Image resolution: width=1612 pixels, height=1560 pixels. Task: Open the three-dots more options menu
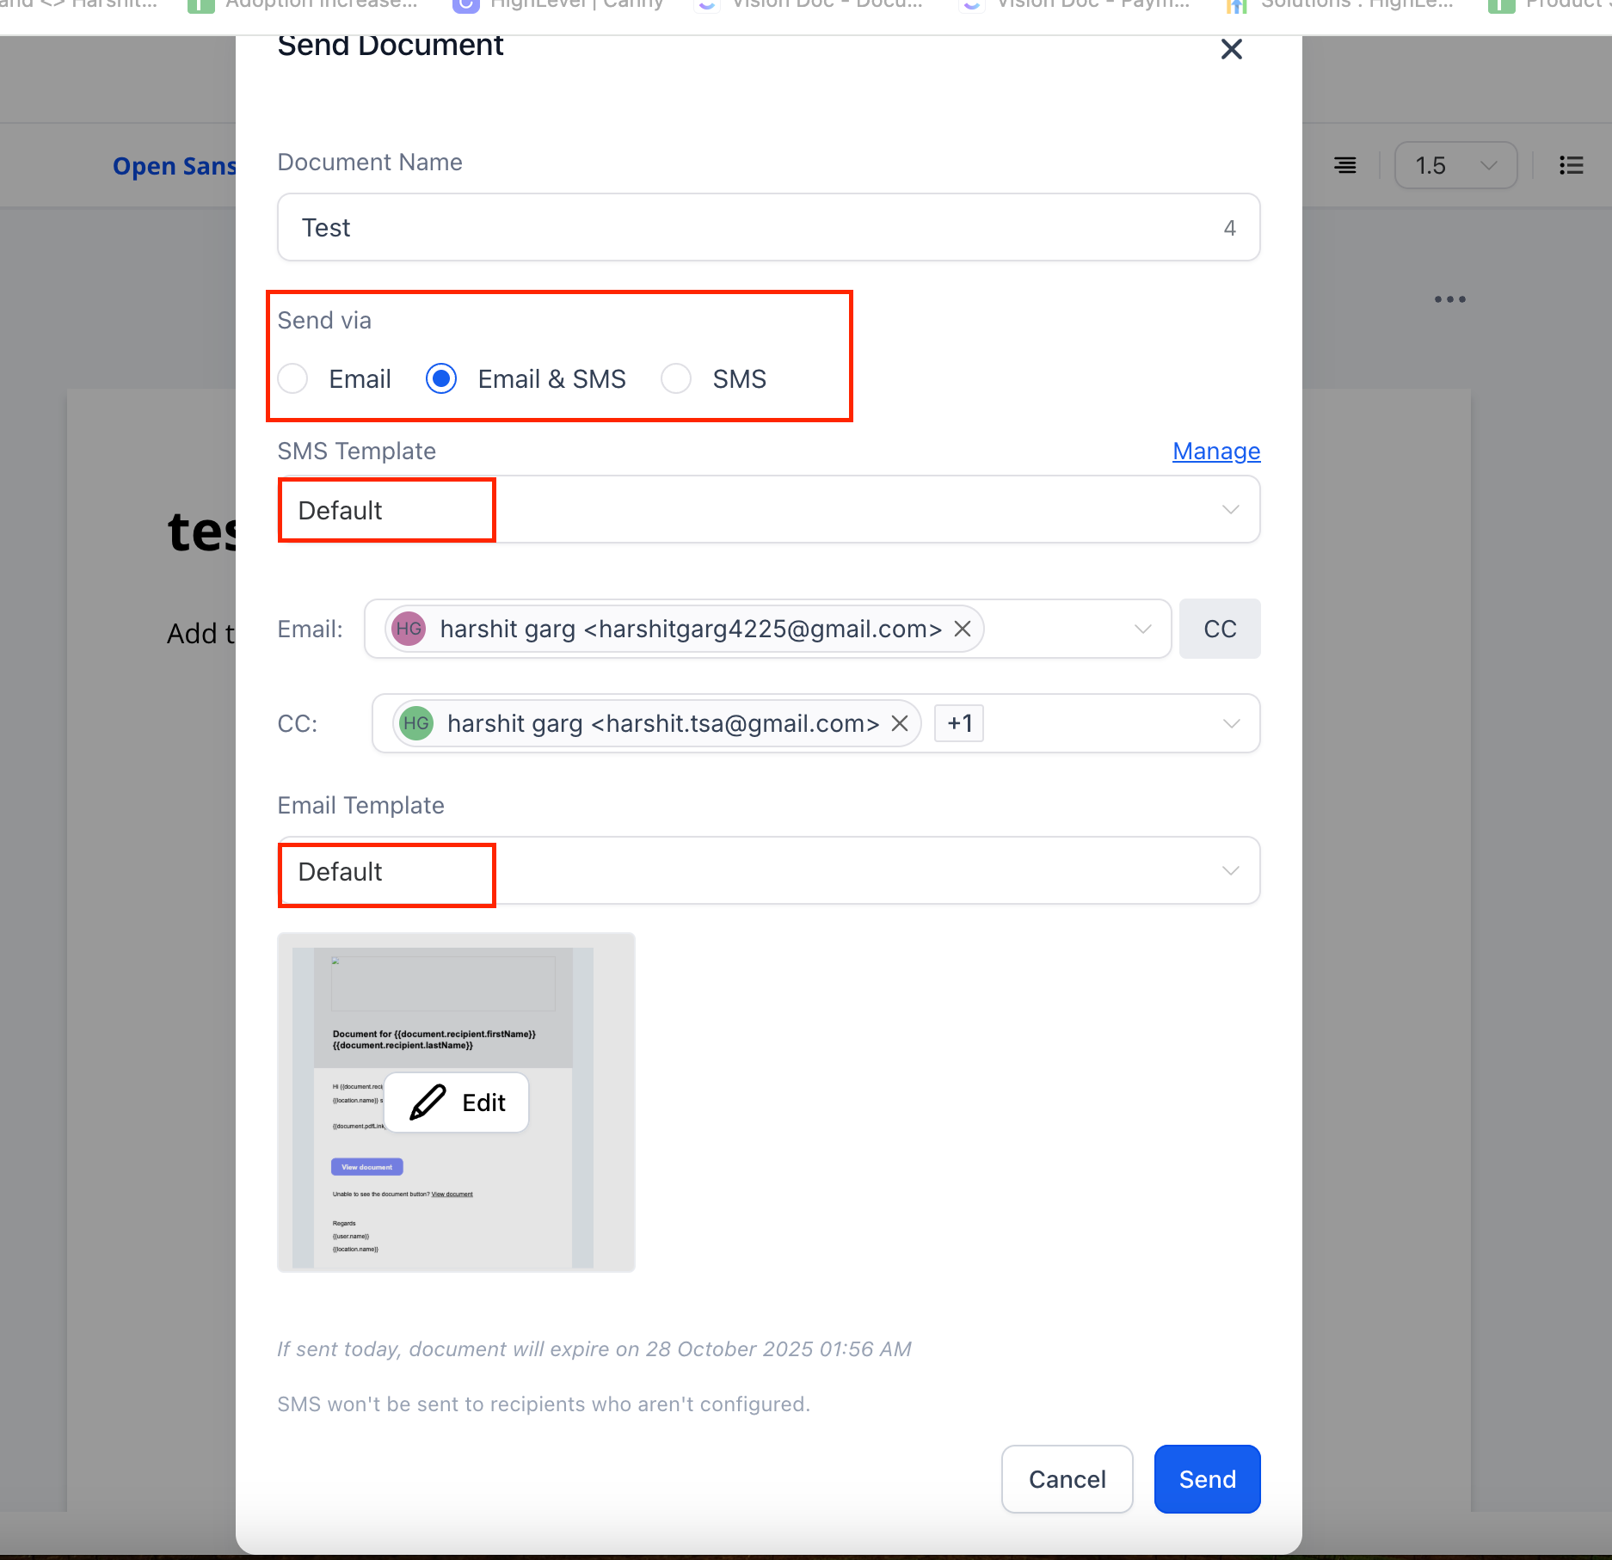tap(1449, 299)
